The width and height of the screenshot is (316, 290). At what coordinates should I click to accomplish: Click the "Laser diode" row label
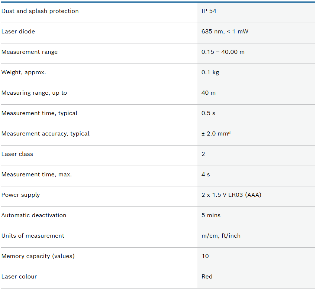click(x=18, y=32)
